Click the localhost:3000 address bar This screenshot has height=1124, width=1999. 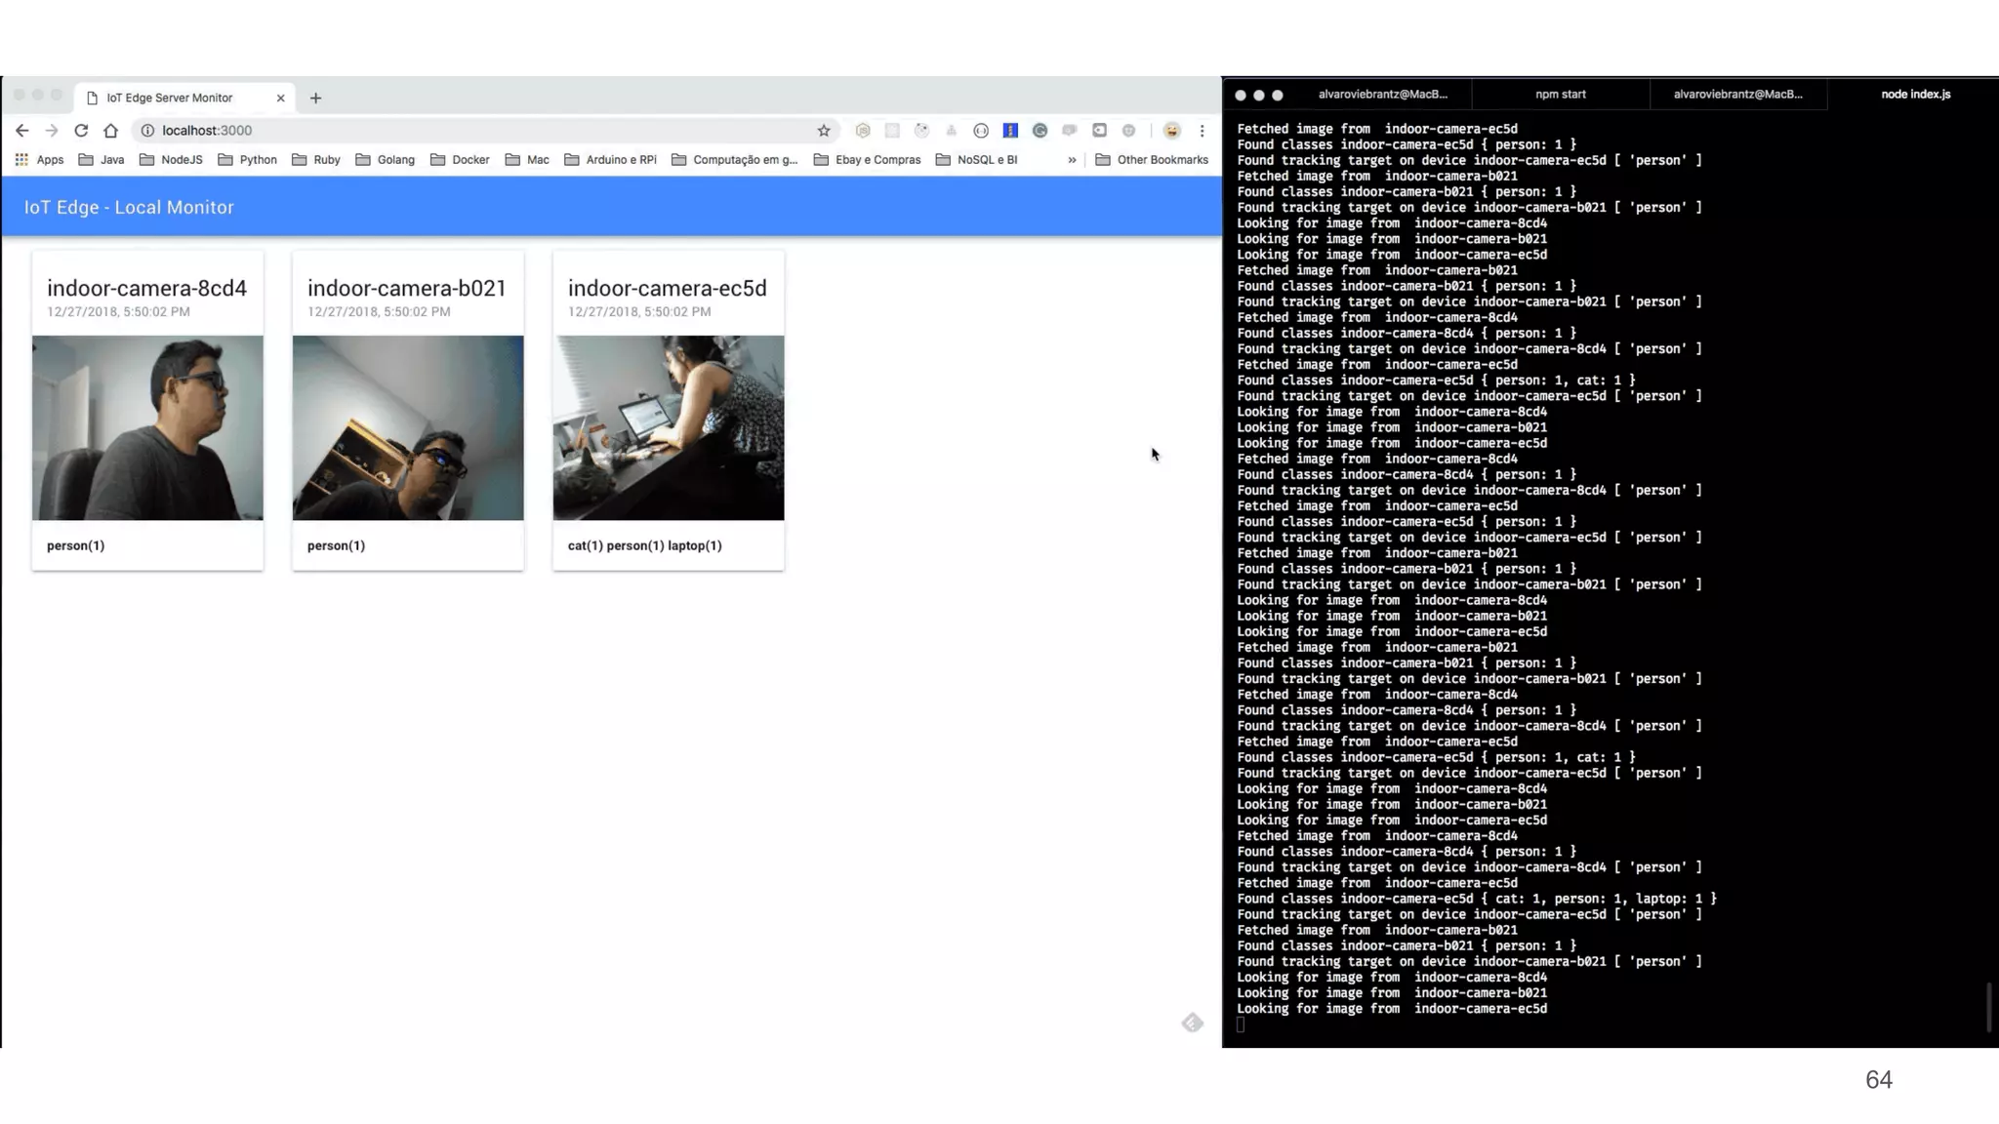point(469,130)
